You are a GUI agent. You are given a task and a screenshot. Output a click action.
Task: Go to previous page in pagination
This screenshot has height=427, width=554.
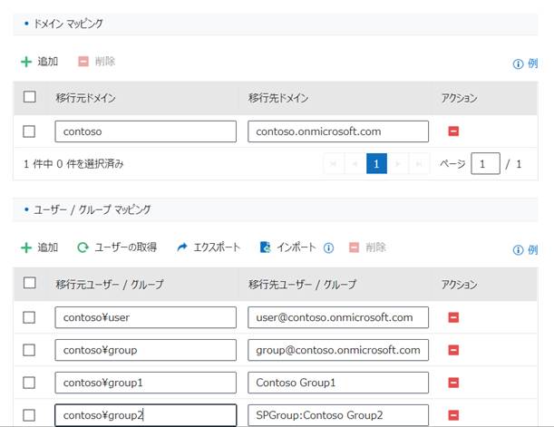coord(355,163)
